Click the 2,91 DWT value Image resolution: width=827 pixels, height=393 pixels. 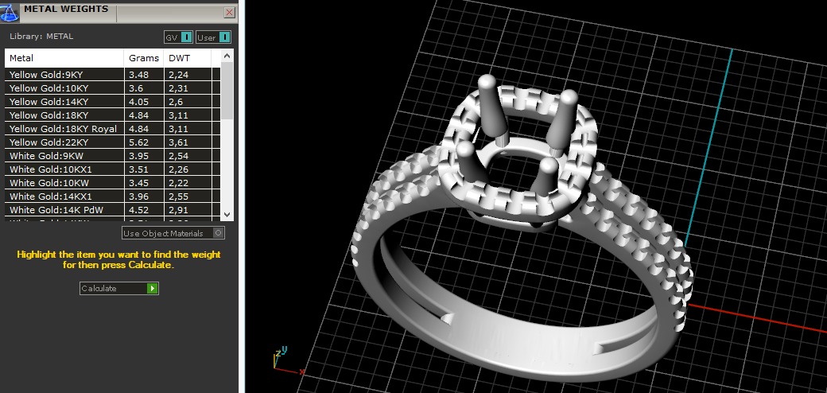click(x=178, y=210)
